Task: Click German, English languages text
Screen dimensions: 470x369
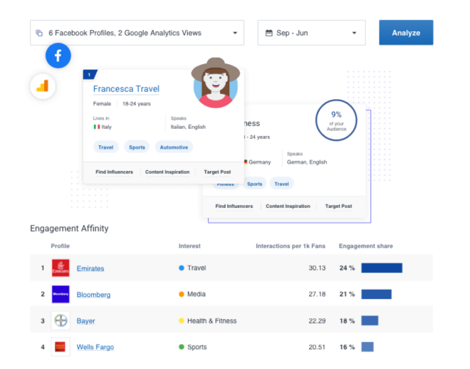Action: (307, 162)
